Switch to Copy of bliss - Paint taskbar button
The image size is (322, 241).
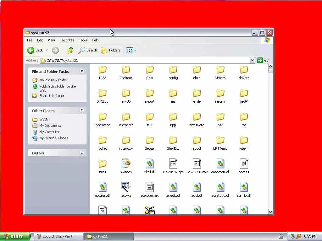point(58,237)
